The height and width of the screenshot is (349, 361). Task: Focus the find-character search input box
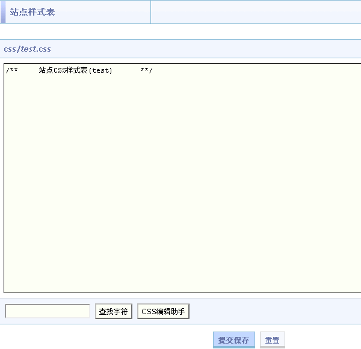pyautogui.click(x=48, y=311)
